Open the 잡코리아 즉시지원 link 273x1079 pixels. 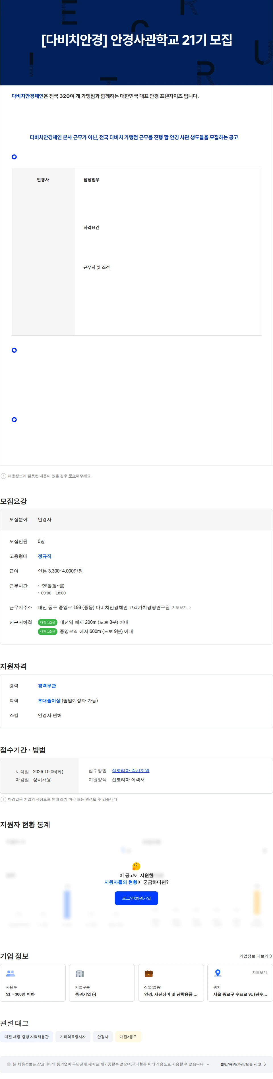pos(130,770)
